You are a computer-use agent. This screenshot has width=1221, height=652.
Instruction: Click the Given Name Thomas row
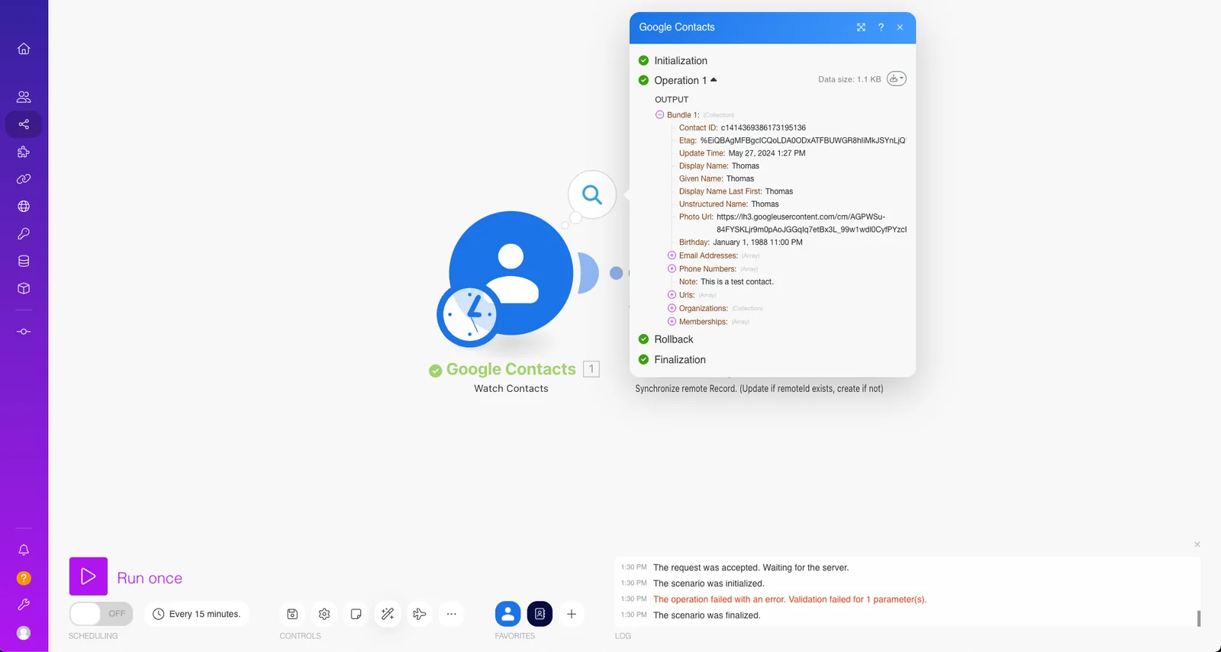coord(717,178)
